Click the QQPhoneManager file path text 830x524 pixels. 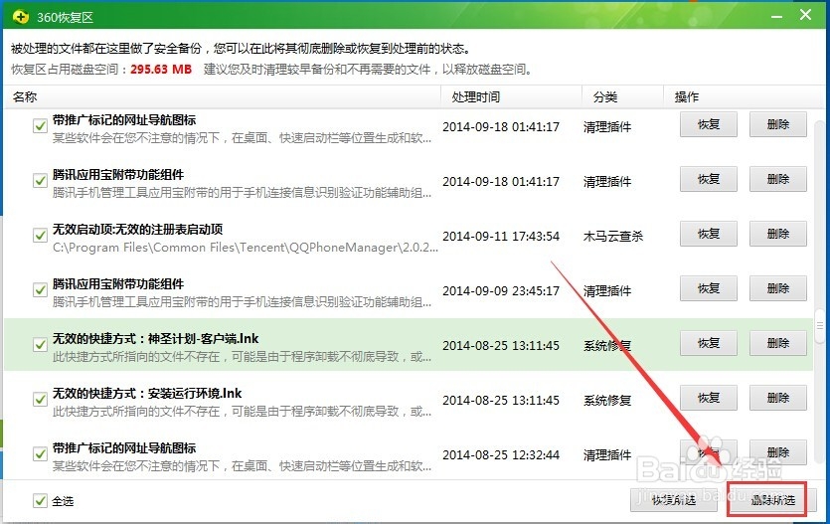pos(246,248)
